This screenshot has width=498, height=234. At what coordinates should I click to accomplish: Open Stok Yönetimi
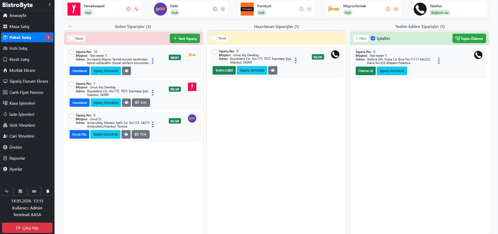click(27, 125)
